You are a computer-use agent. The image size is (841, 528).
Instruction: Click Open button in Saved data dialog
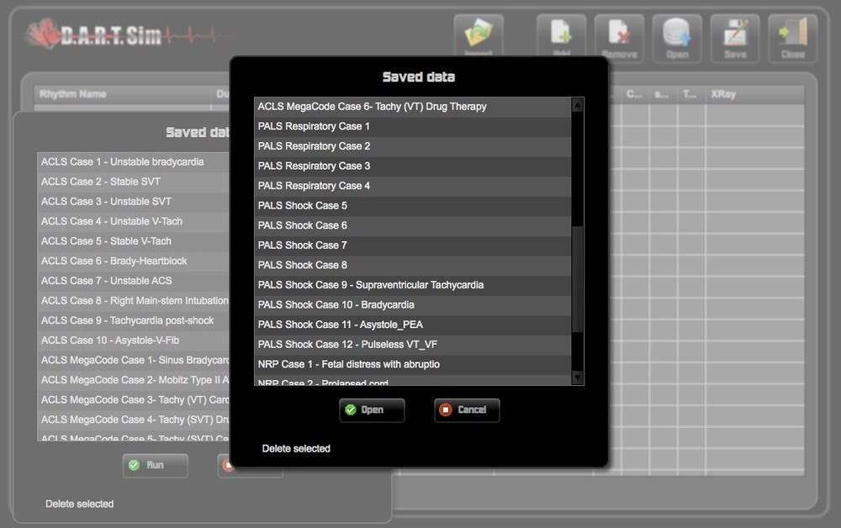372,410
